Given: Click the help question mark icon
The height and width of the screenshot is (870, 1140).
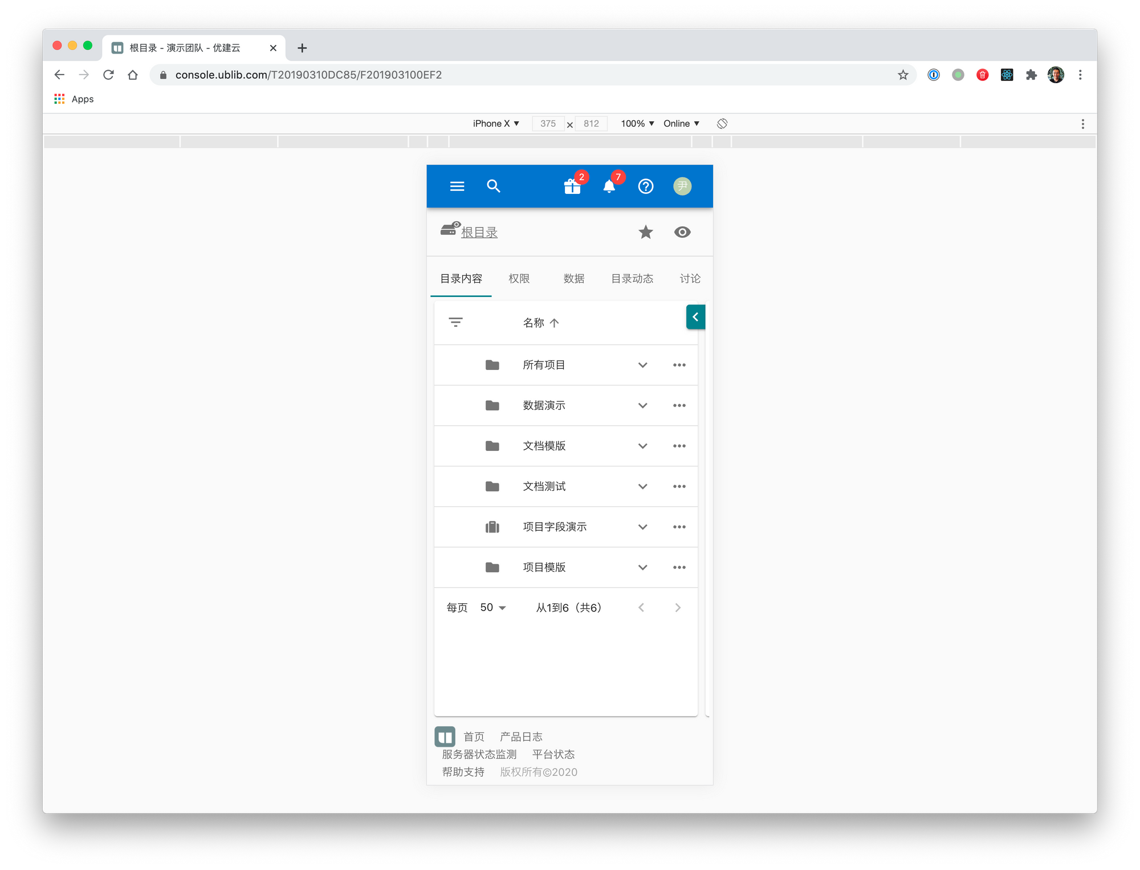Looking at the screenshot, I should 645,186.
